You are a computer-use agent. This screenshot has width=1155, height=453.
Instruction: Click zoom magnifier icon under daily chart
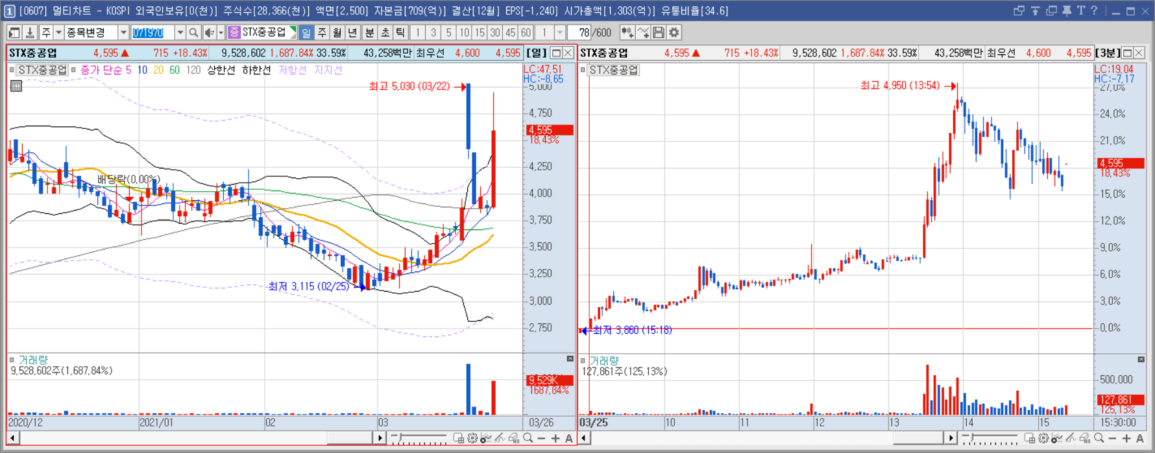[x=528, y=439]
